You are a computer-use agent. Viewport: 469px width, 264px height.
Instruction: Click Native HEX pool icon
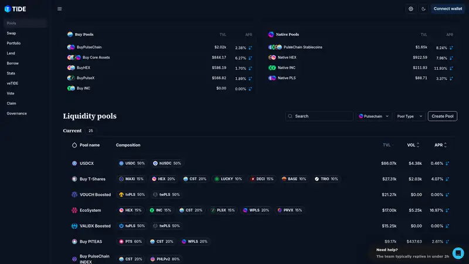coord(272,57)
